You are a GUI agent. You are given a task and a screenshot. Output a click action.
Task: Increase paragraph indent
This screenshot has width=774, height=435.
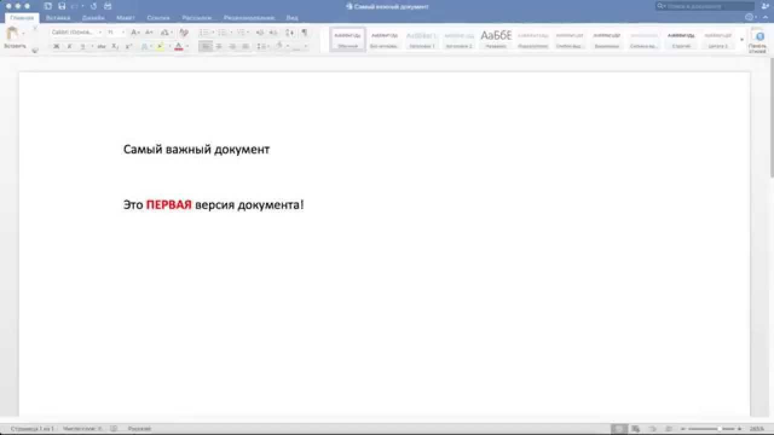click(273, 32)
